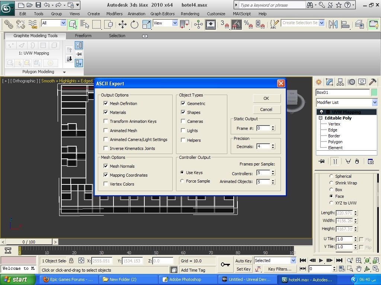Click the Play Animation button
This screenshot has width=381, height=285.
(321, 260)
